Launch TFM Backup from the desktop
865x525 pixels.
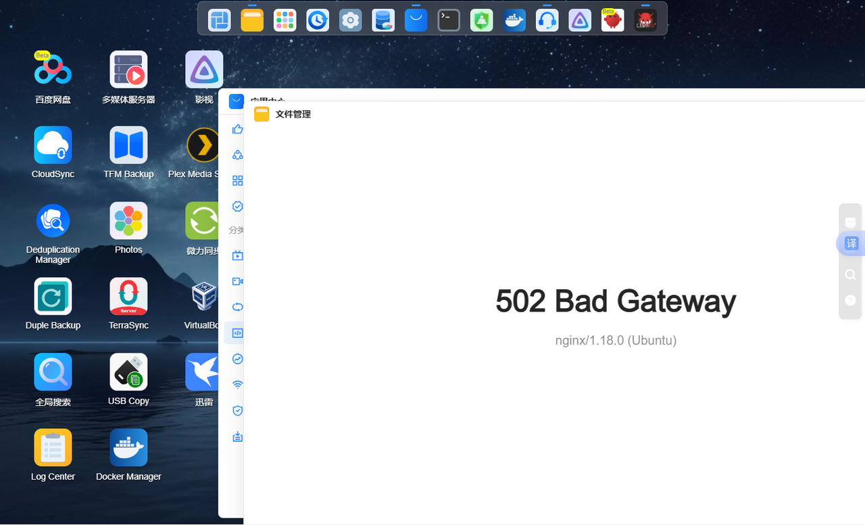click(x=128, y=145)
